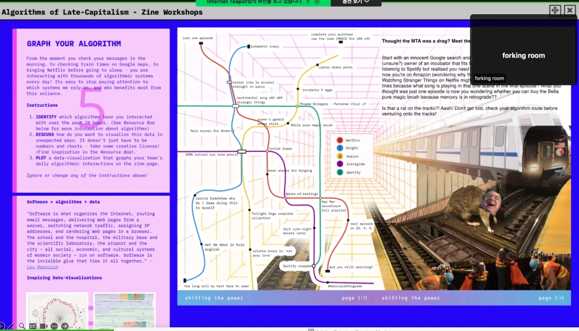Open the green table visualization thumbnail

(x=124, y=311)
